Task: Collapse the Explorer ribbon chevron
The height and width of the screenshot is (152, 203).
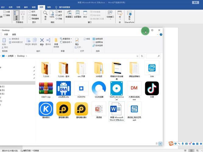Action: [x=158, y=35]
